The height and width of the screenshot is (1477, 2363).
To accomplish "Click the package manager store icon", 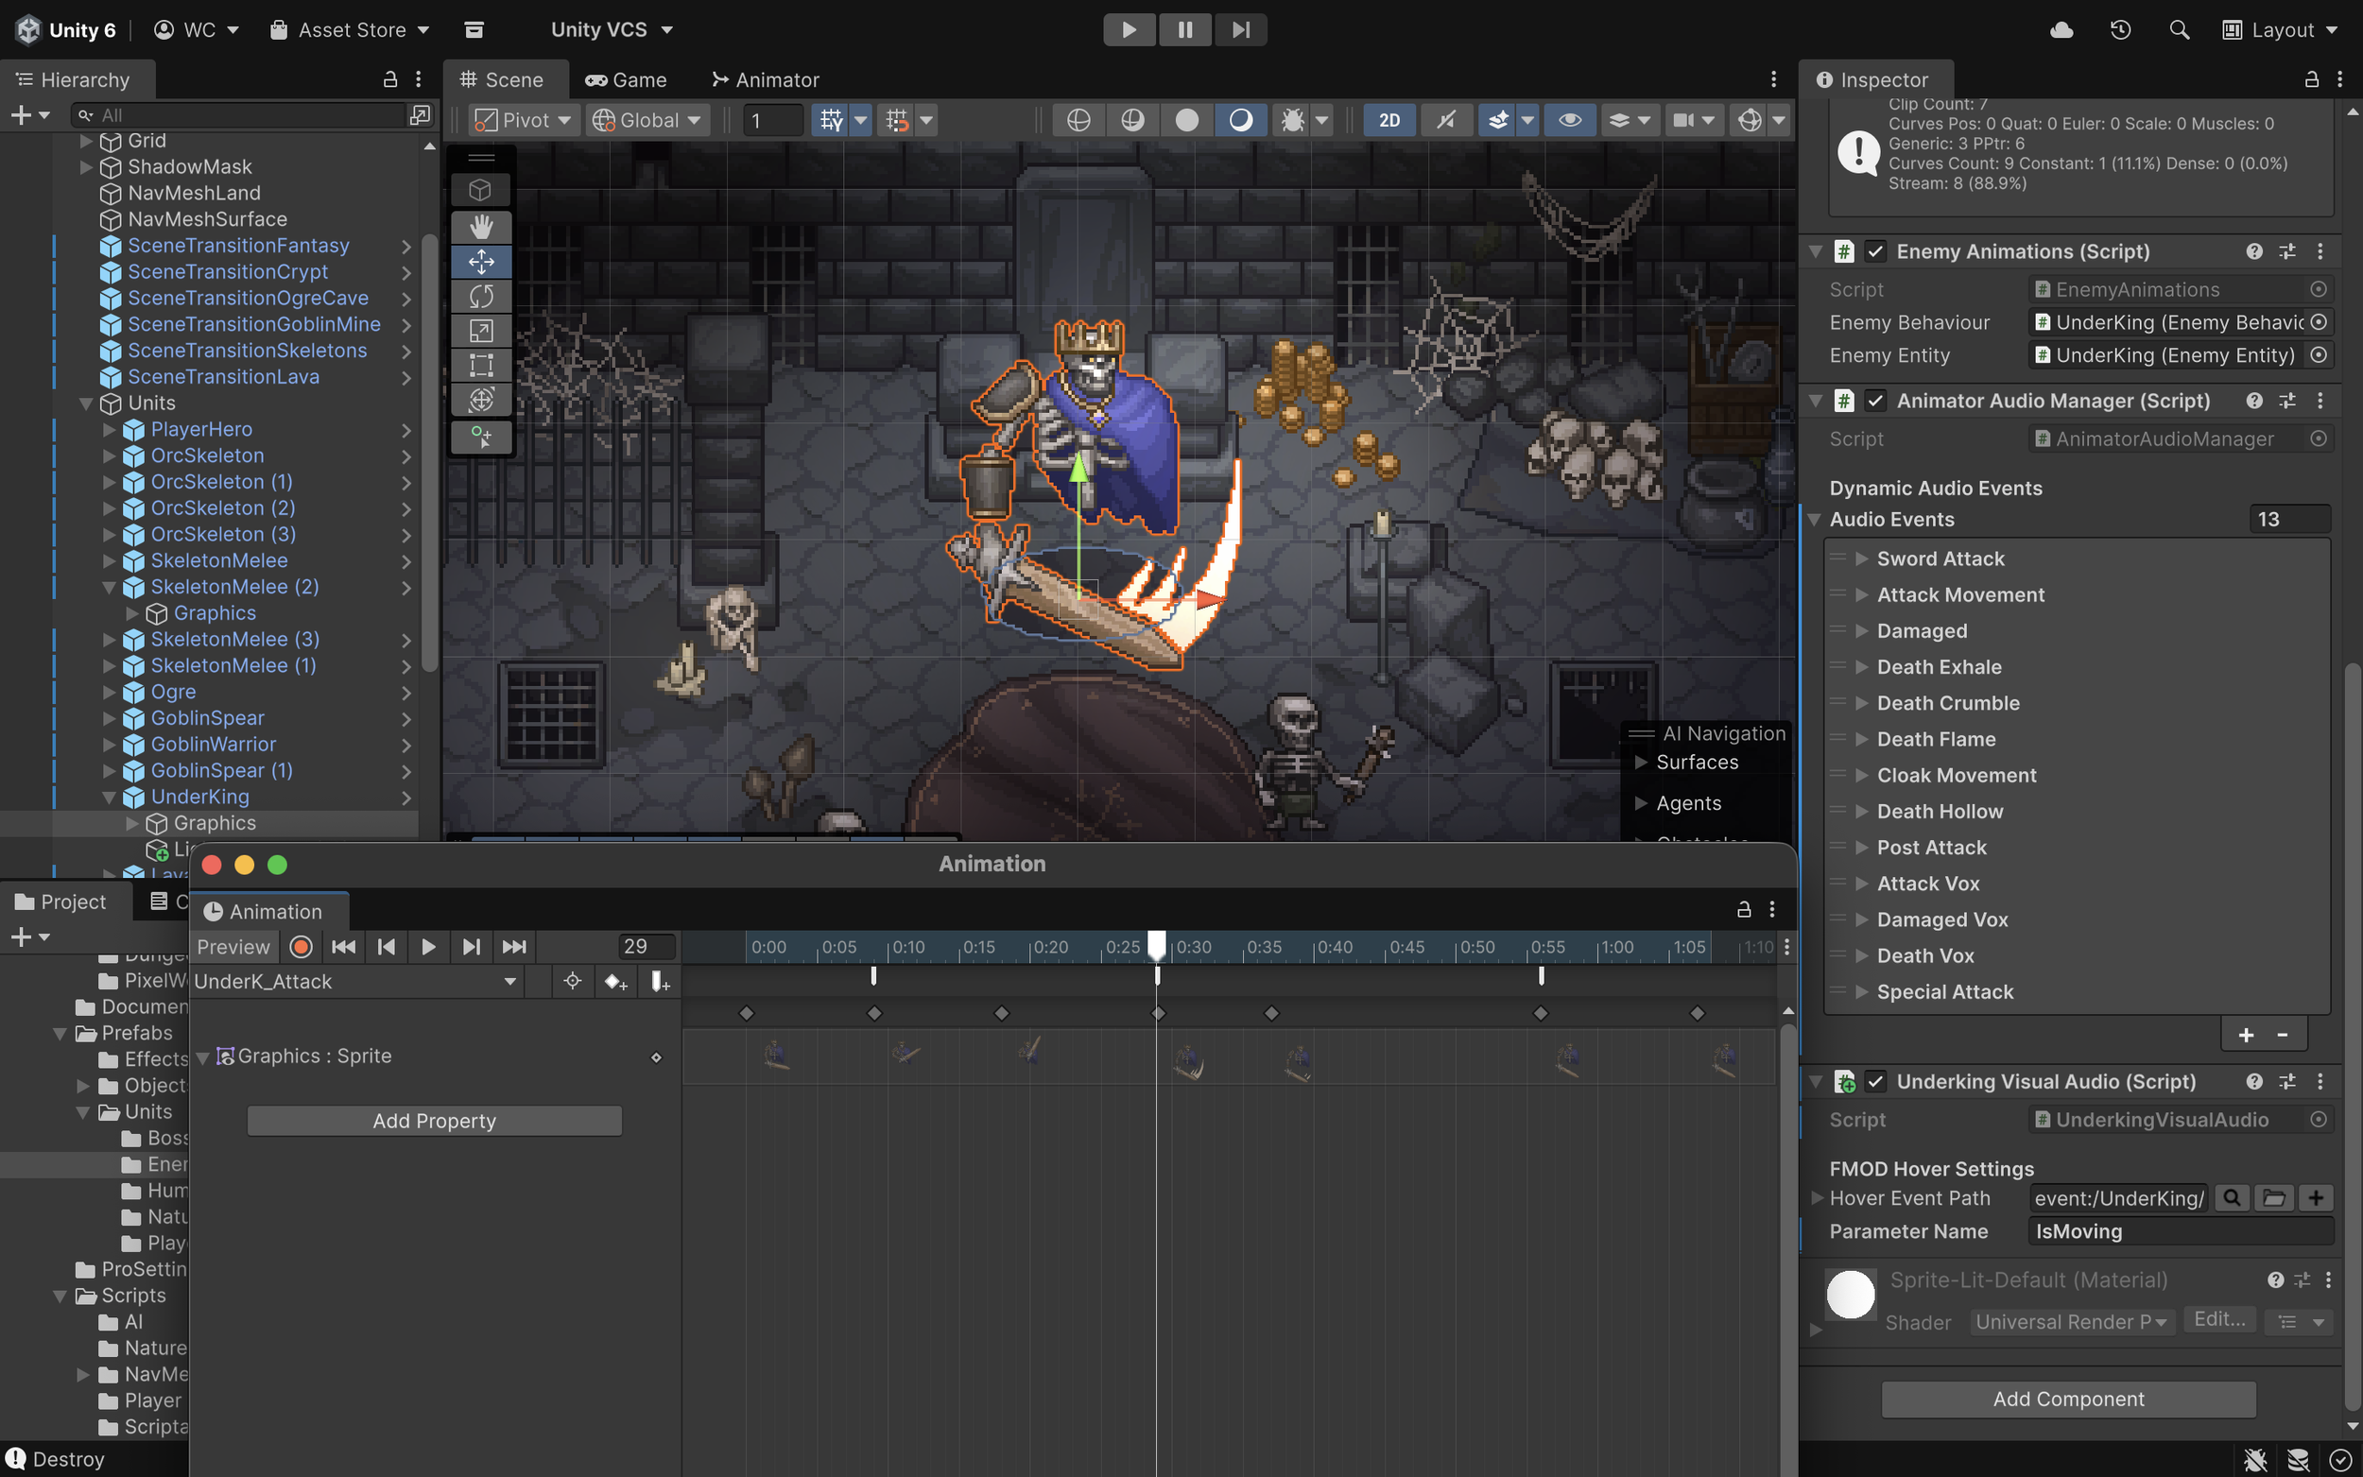I will [x=474, y=30].
